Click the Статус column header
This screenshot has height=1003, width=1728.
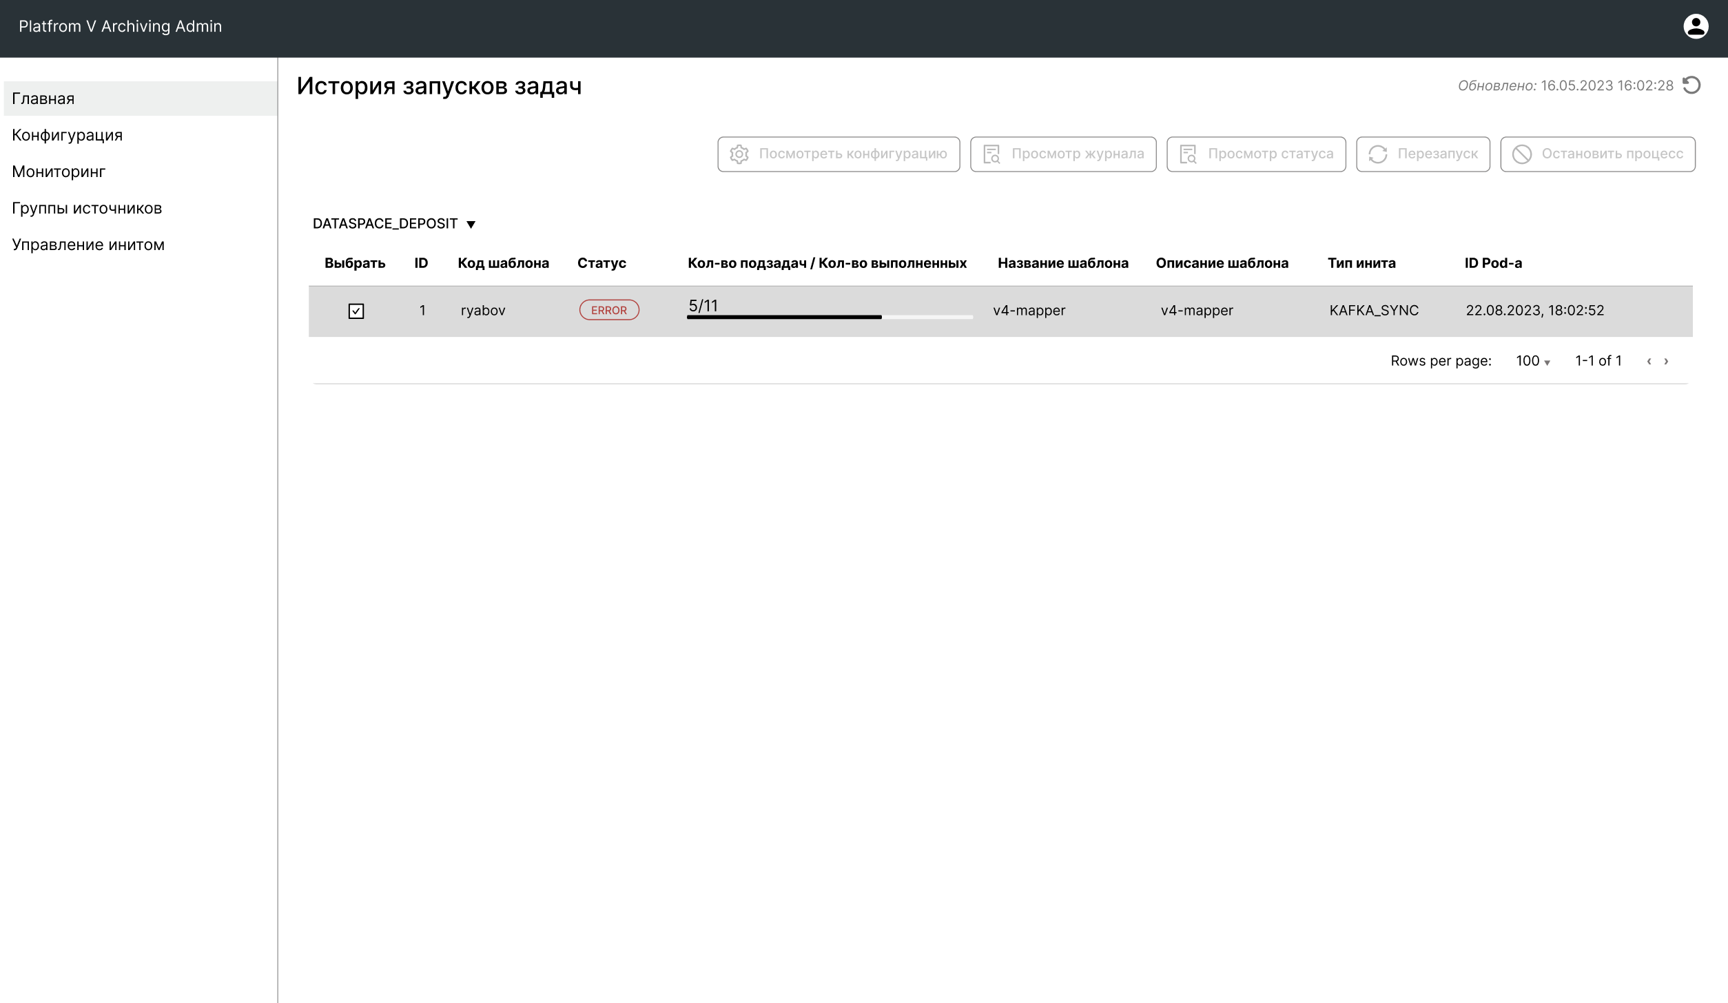pyautogui.click(x=601, y=263)
